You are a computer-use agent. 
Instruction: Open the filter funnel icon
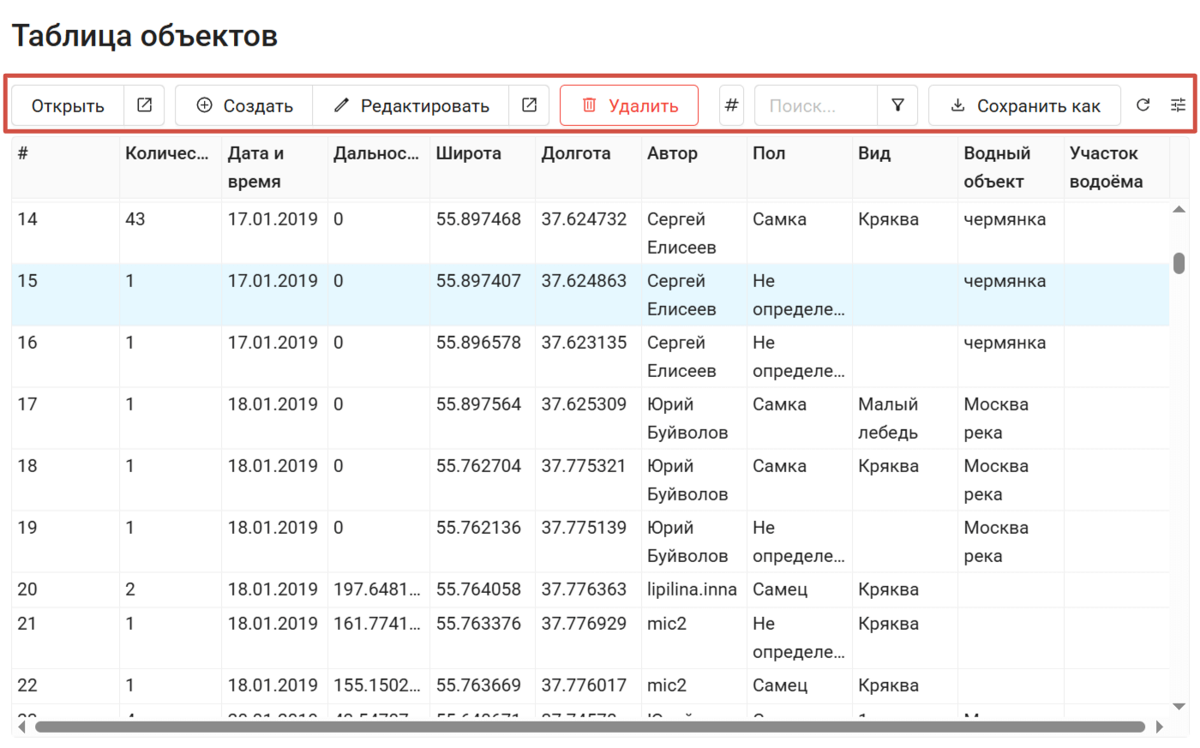point(897,105)
